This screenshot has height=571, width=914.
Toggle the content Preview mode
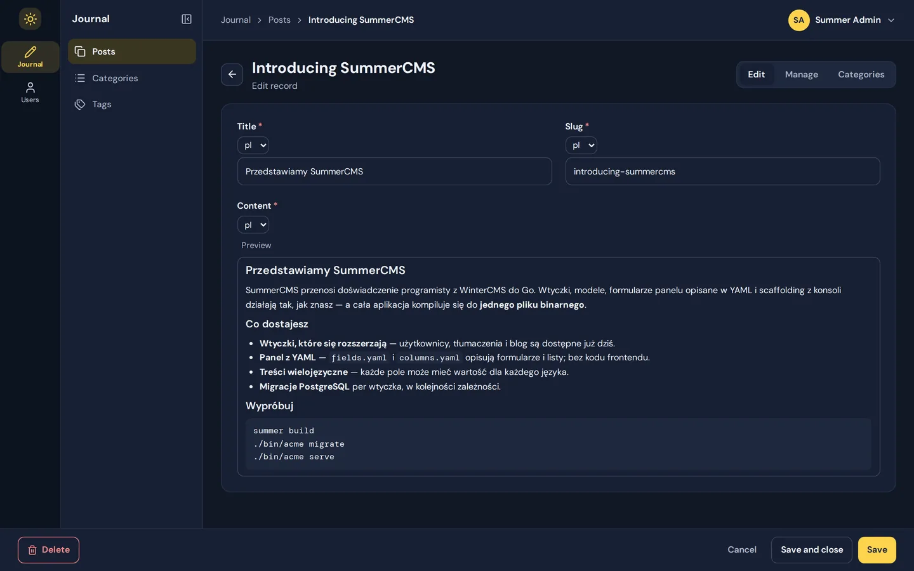click(256, 246)
